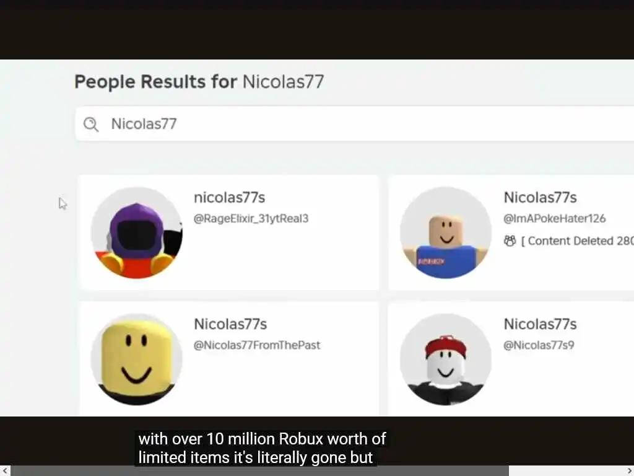Open @RageElixir_31ytReal3 username
Viewport: 634px width, 476px height.
pos(251,219)
